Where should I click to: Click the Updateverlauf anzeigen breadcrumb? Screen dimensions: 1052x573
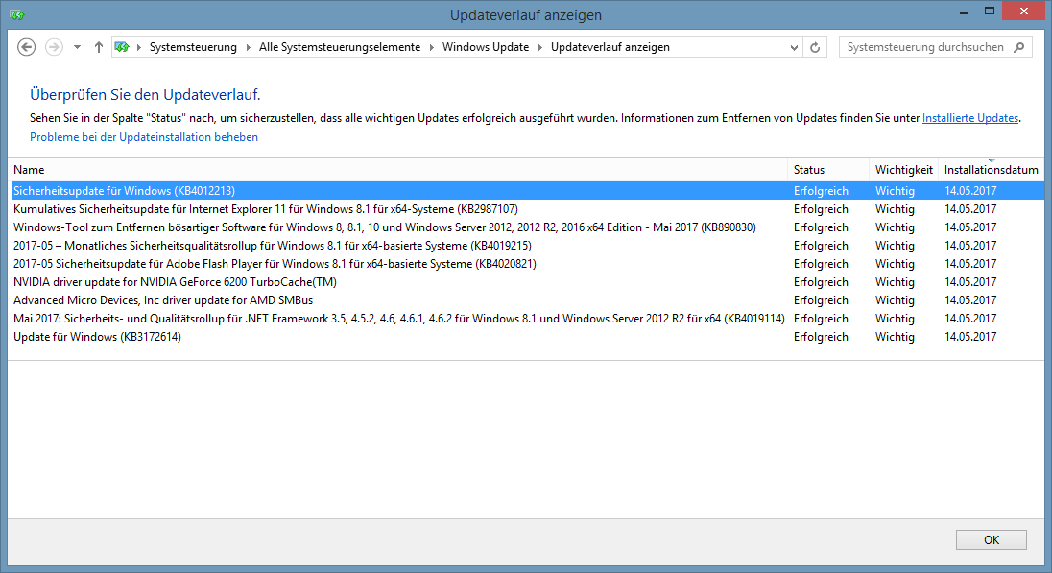click(610, 47)
